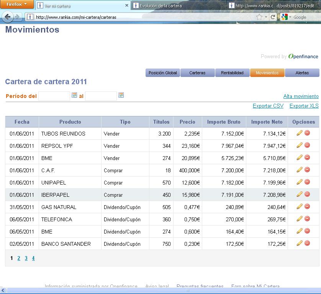Delete the TELEFONICA dividend movement
The image size is (321, 294).
pos(307,219)
